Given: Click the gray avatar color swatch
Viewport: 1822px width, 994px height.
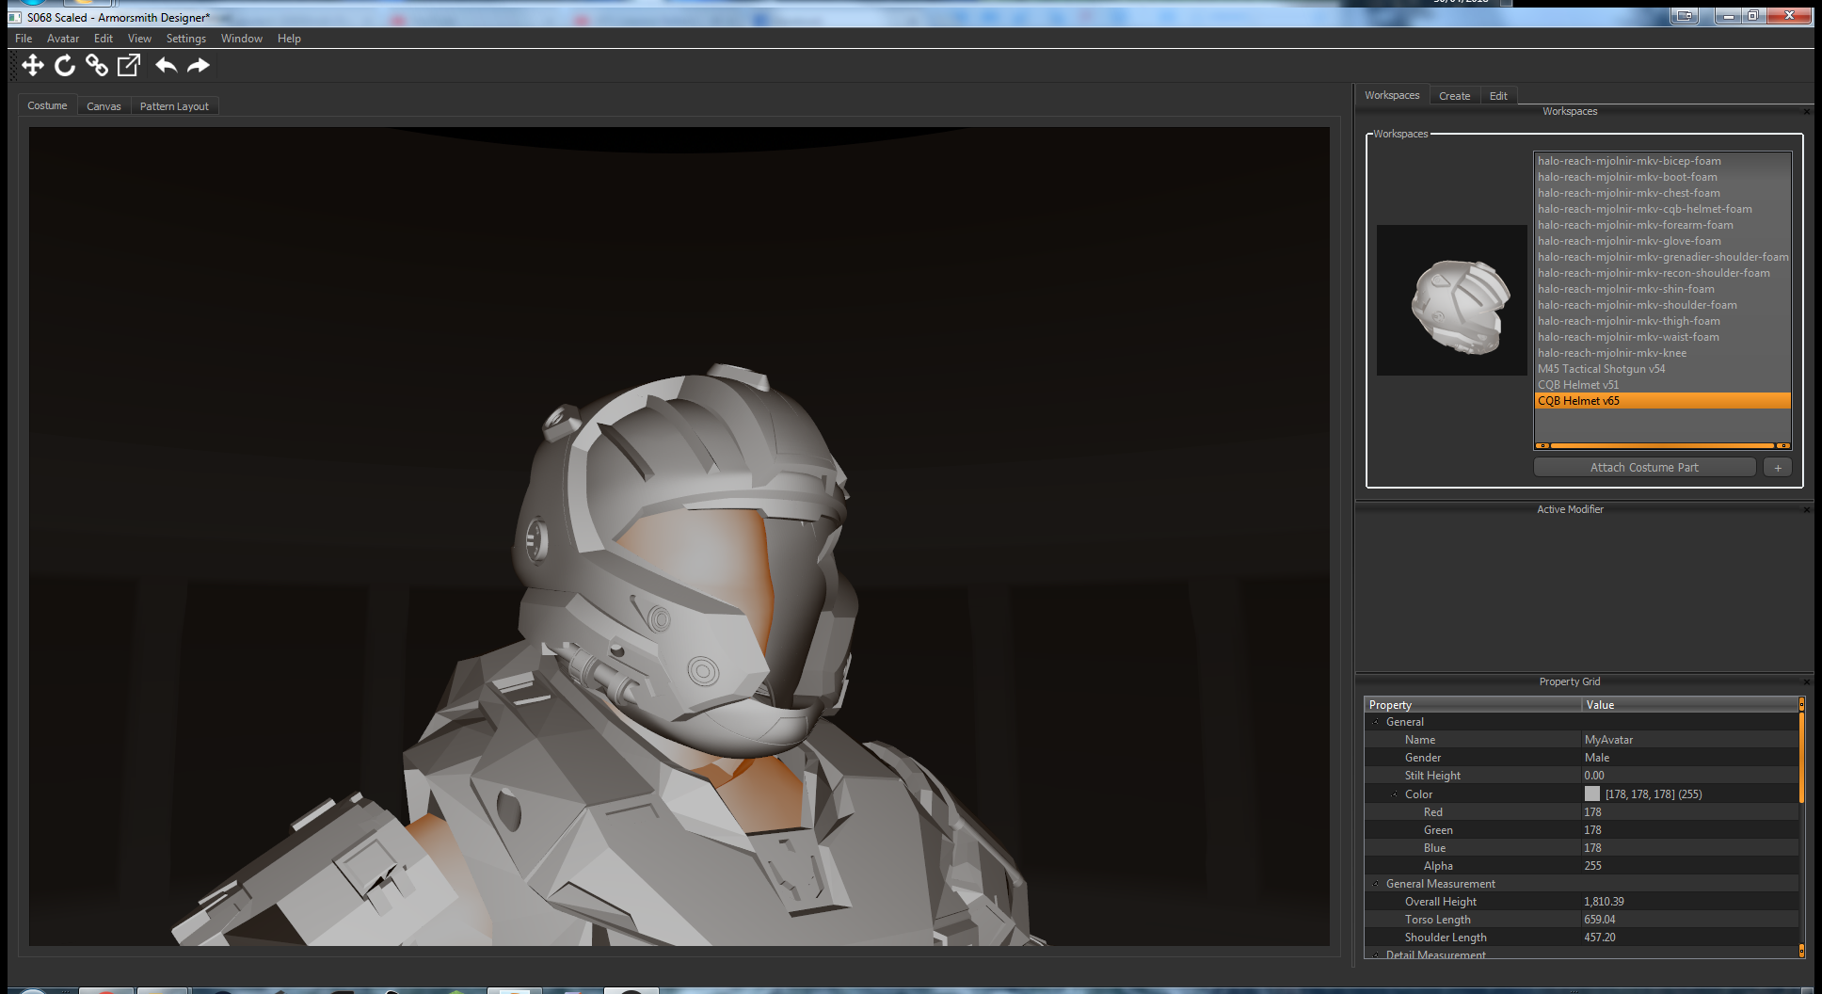Looking at the screenshot, I should [1592, 794].
